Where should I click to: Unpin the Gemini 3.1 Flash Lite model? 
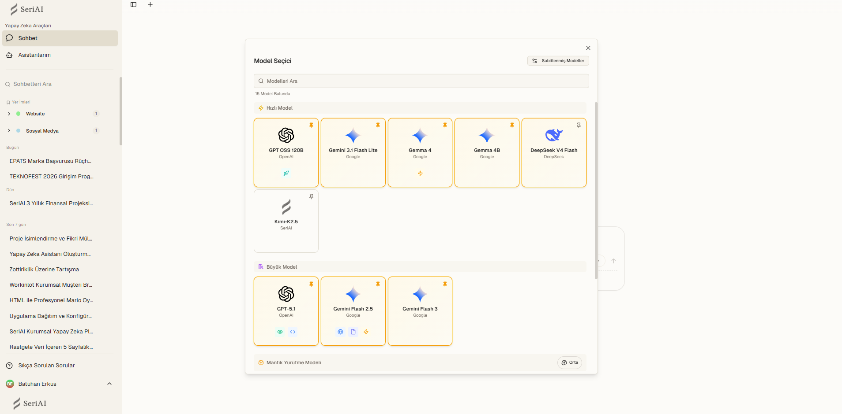click(378, 125)
